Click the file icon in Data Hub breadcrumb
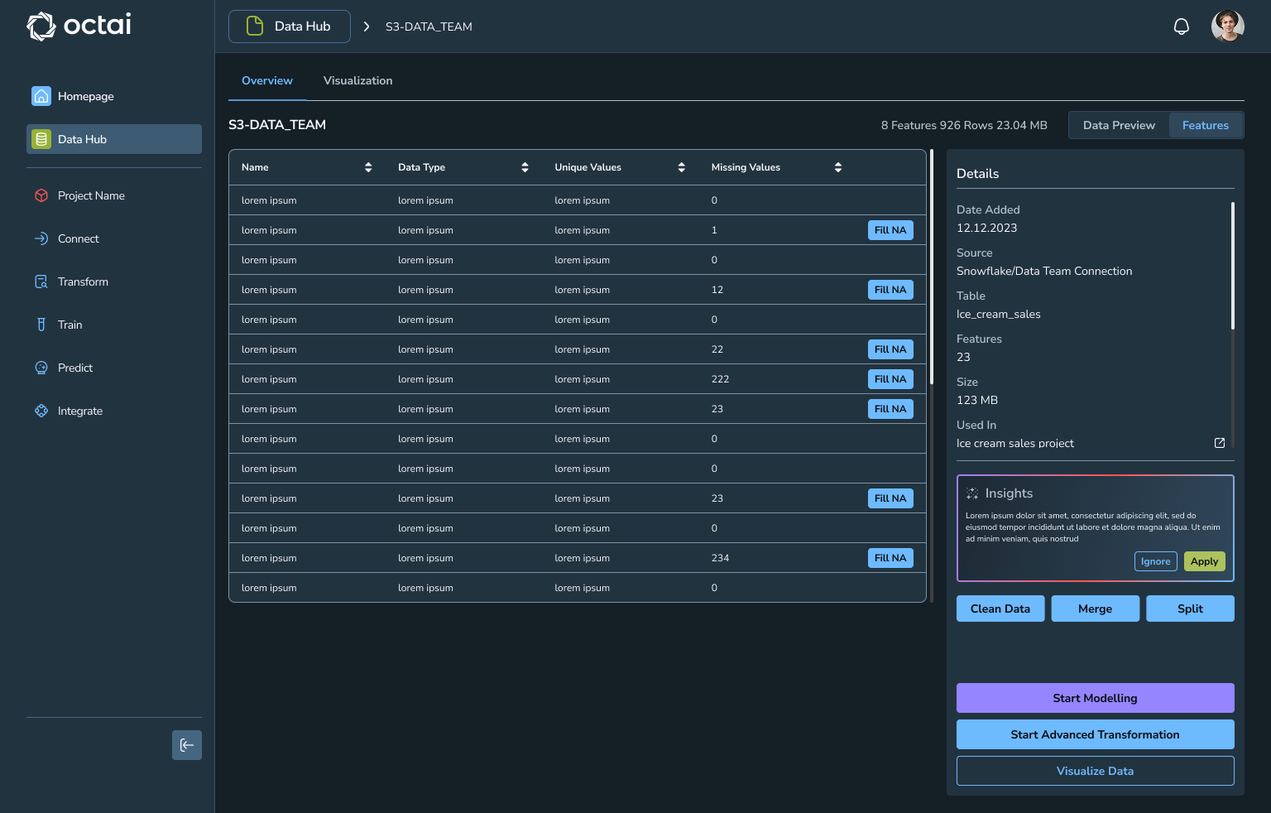Viewport: 1271px width, 813px height. (x=255, y=26)
